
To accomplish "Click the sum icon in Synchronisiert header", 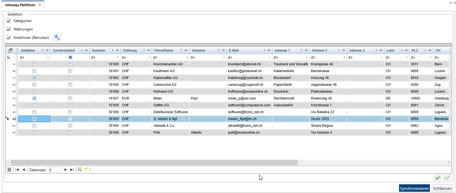I will point(82,50).
